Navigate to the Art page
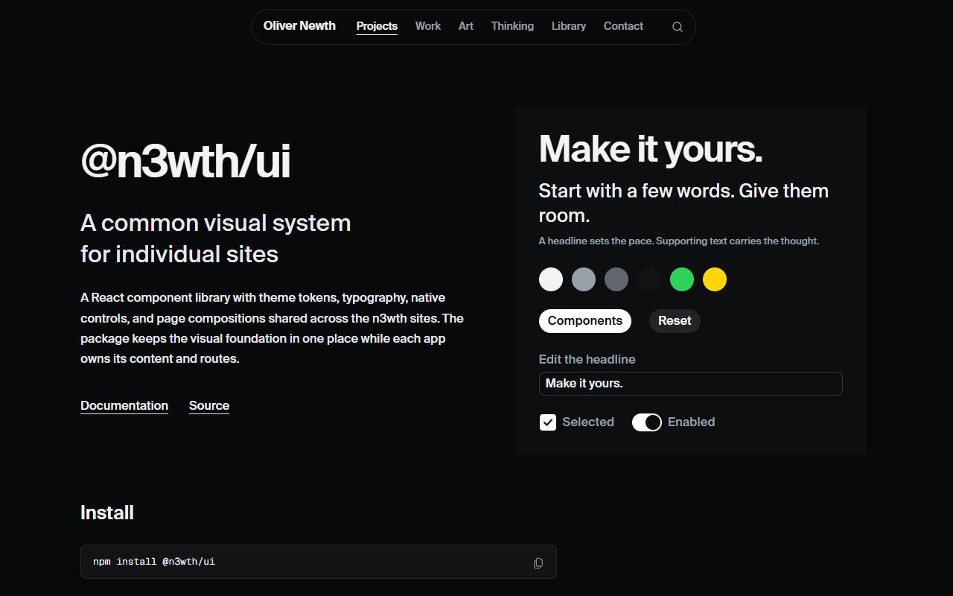This screenshot has width=953, height=596. pyautogui.click(x=466, y=26)
